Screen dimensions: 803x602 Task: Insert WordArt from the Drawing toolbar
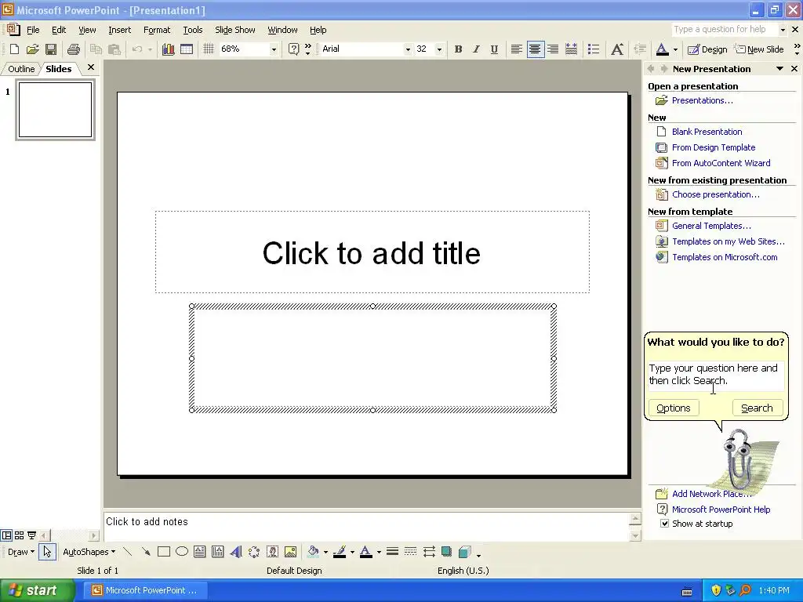click(x=236, y=552)
